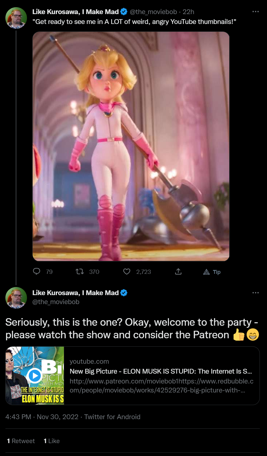View the 1 Retweet list
267x456 pixels.
click(x=21, y=441)
